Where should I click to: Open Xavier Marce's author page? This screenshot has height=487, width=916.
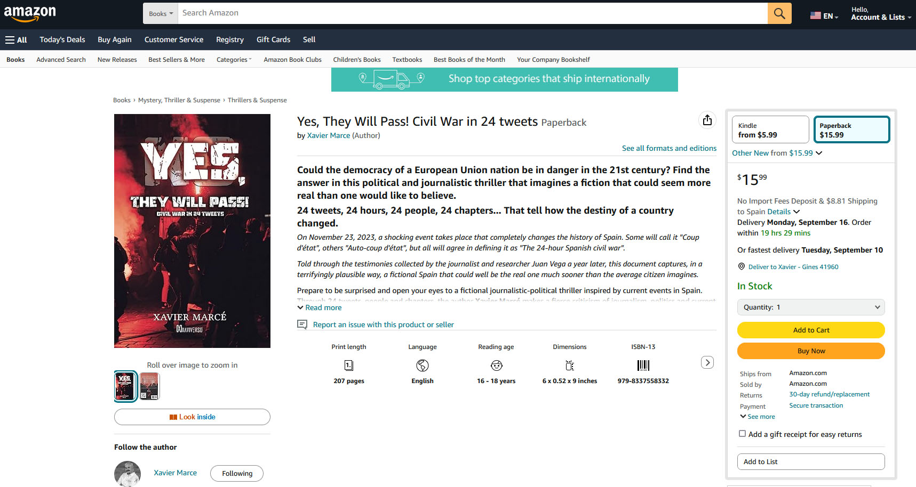328,135
